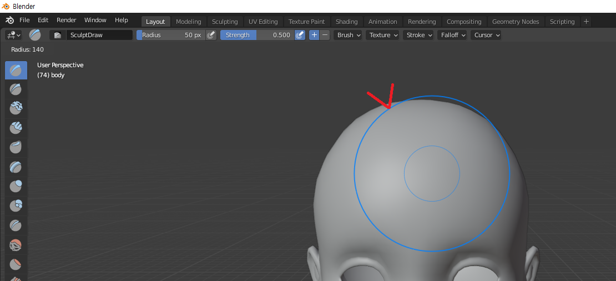Open the Brush settings dropdown
This screenshot has height=281, width=616.
click(348, 36)
